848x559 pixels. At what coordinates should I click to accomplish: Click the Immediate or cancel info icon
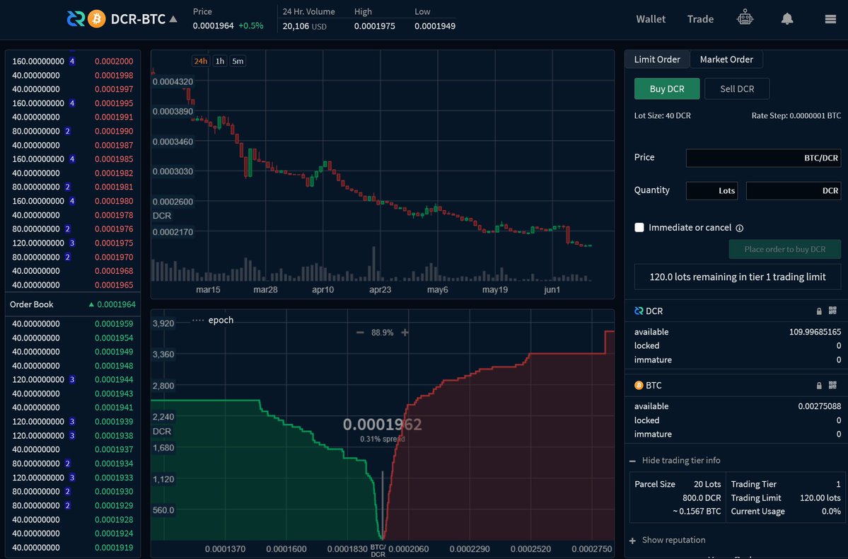pos(739,229)
